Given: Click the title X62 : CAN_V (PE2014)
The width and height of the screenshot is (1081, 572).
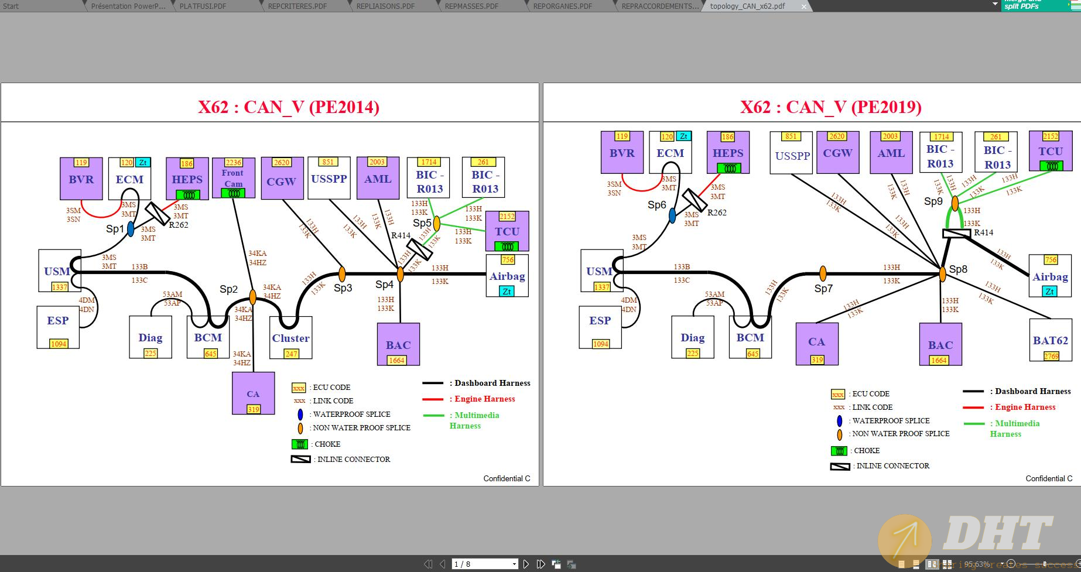Looking at the screenshot, I should tap(288, 107).
